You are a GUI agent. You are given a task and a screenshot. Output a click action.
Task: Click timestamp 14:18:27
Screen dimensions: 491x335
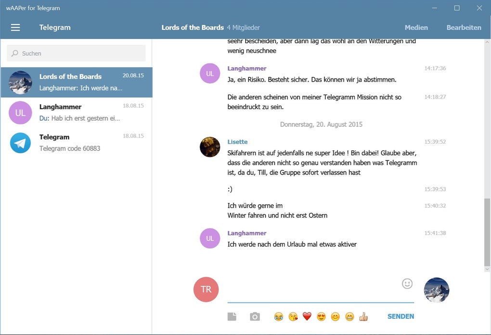coord(435,97)
